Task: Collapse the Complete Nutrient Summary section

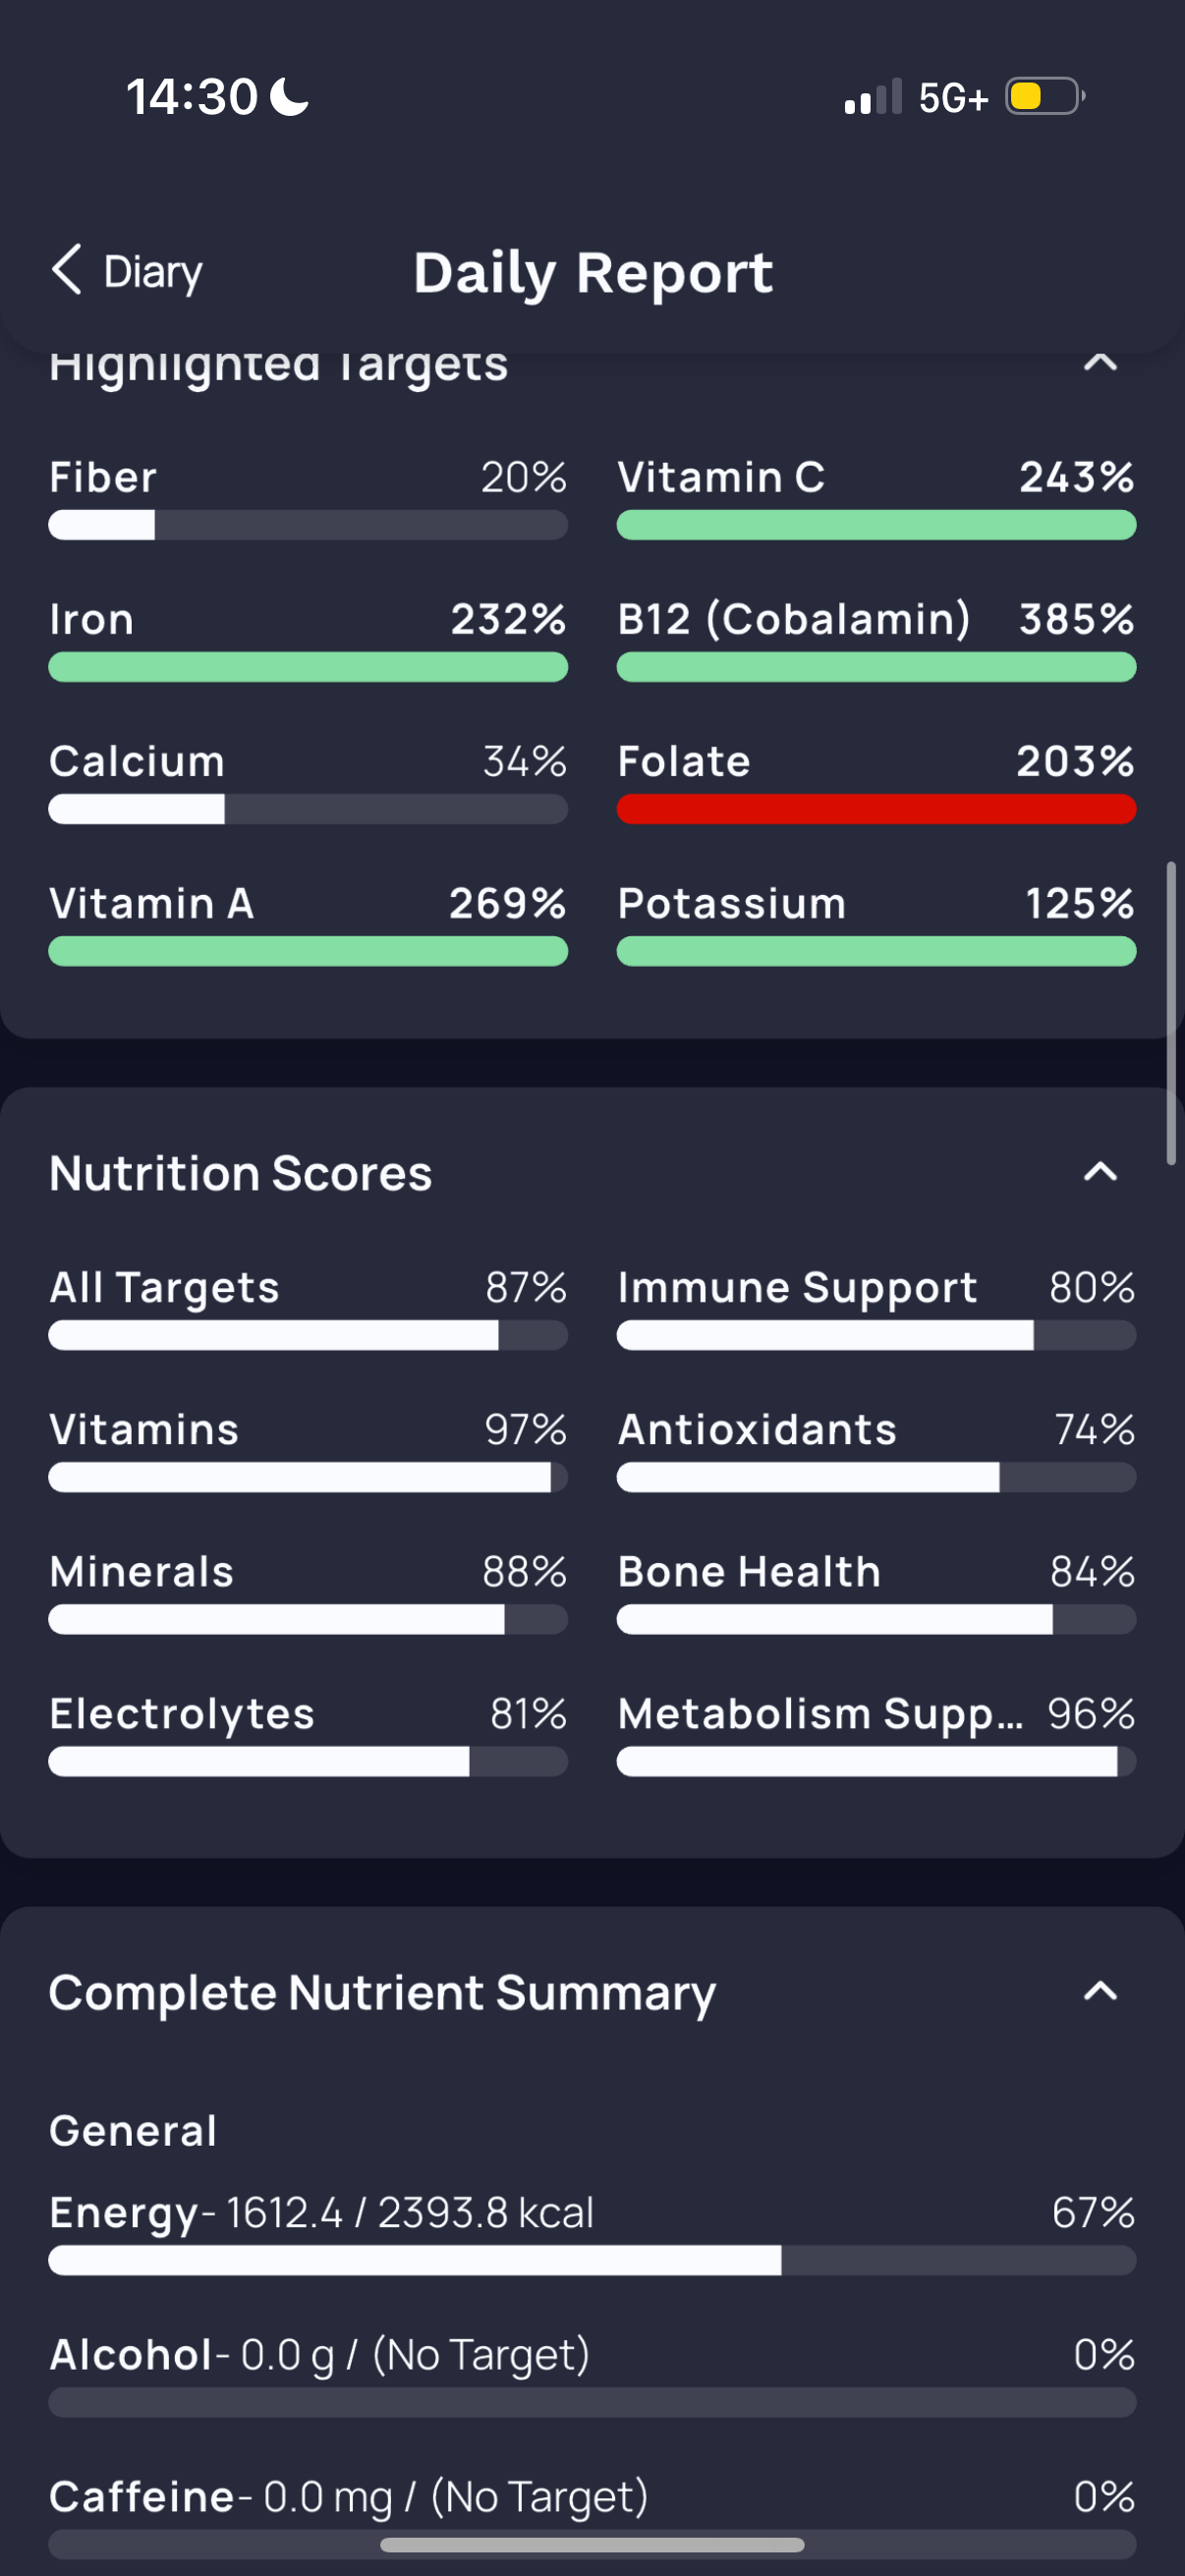Action: point(1100,1991)
